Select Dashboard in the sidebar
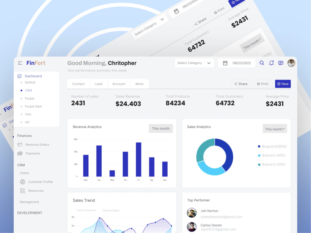 [33, 76]
